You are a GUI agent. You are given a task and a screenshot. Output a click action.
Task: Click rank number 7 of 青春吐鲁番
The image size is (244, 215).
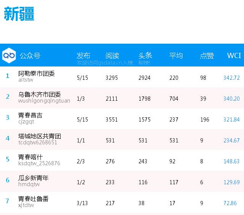pos(7,201)
